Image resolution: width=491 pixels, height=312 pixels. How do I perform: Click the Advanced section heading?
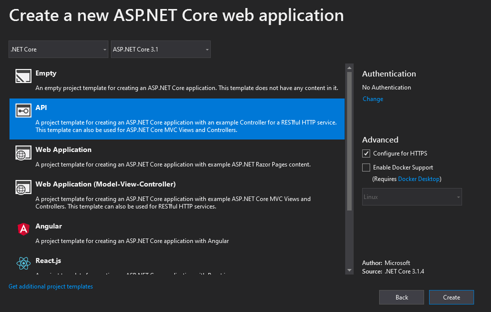380,140
